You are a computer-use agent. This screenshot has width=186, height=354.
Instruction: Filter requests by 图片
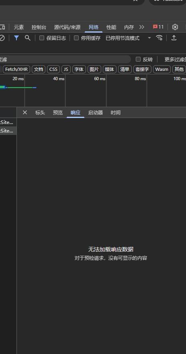tap(94, 69)
